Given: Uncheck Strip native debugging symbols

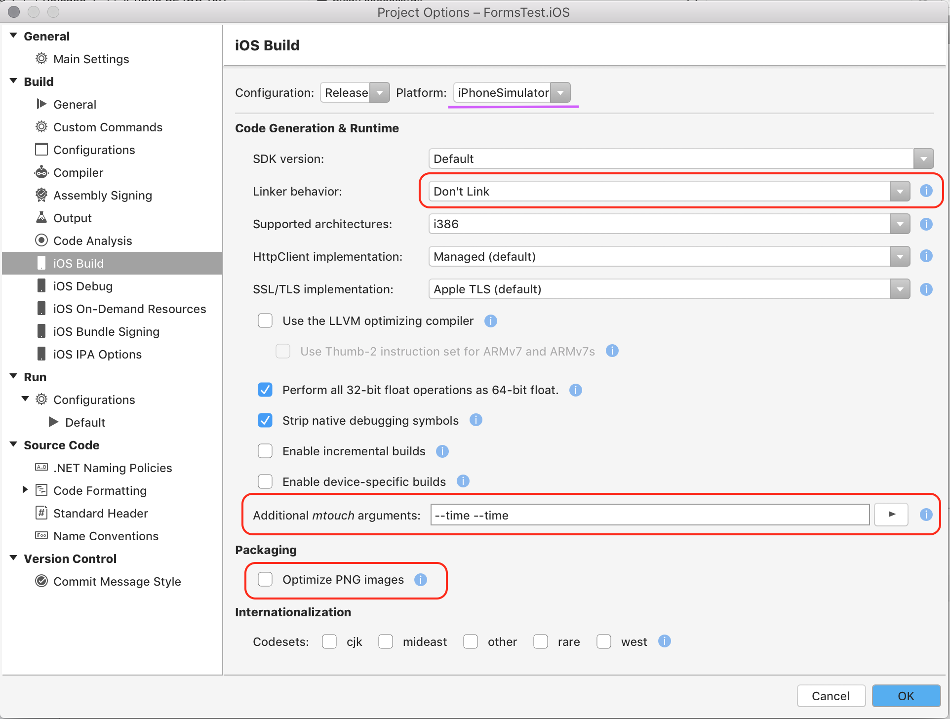Looking at the screenshot, I should pyautogui.click(x=265, y=420).
